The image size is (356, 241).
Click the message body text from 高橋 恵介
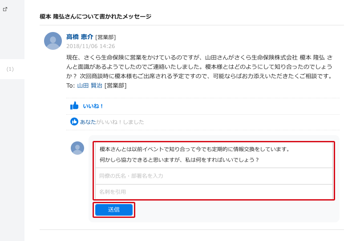[199, 67]
